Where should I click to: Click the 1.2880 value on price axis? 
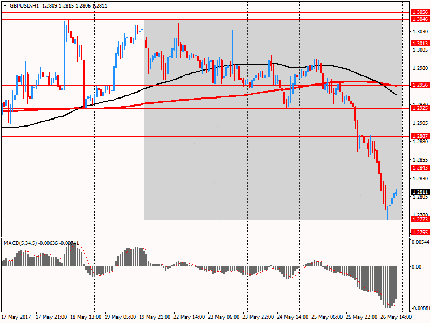[x=420, y=142]
